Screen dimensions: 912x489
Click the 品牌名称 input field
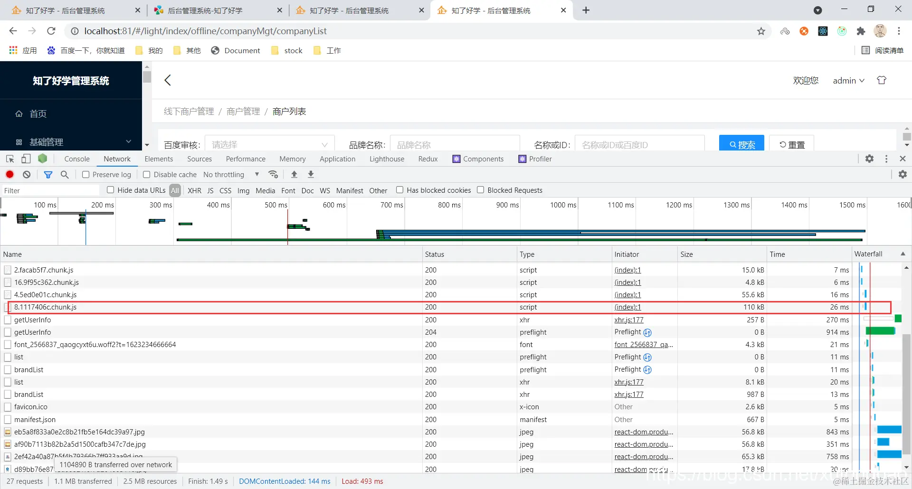coord(455,144)
